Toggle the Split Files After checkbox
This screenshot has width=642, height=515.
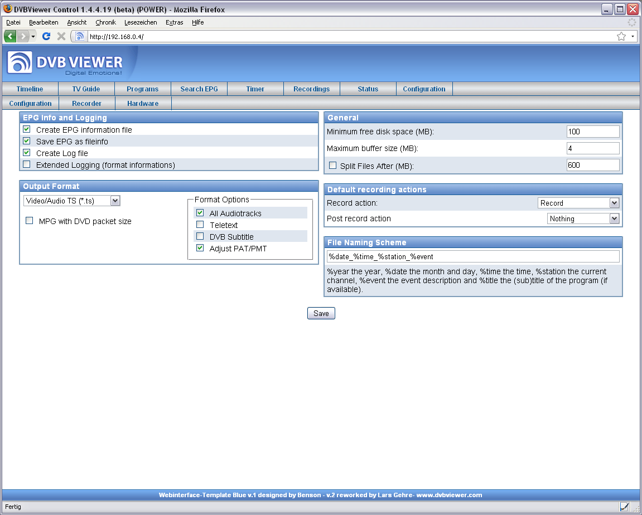[333, 166]
